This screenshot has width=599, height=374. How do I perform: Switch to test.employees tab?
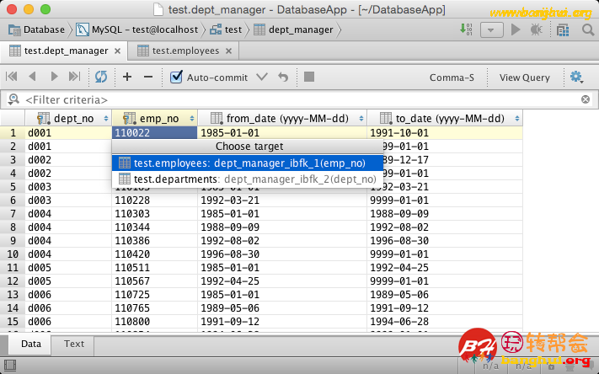click(185, 51)
